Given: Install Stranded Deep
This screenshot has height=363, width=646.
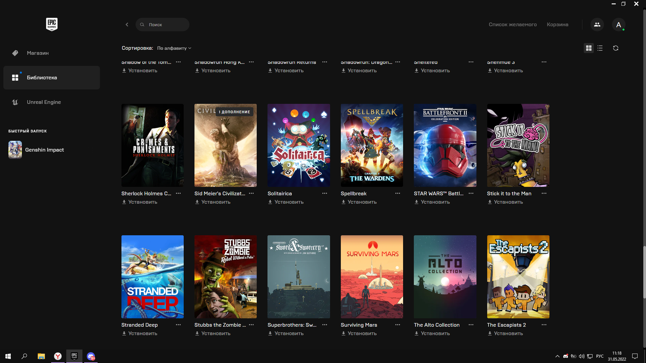Looking at the screenshot, I should tap(140, 333).
